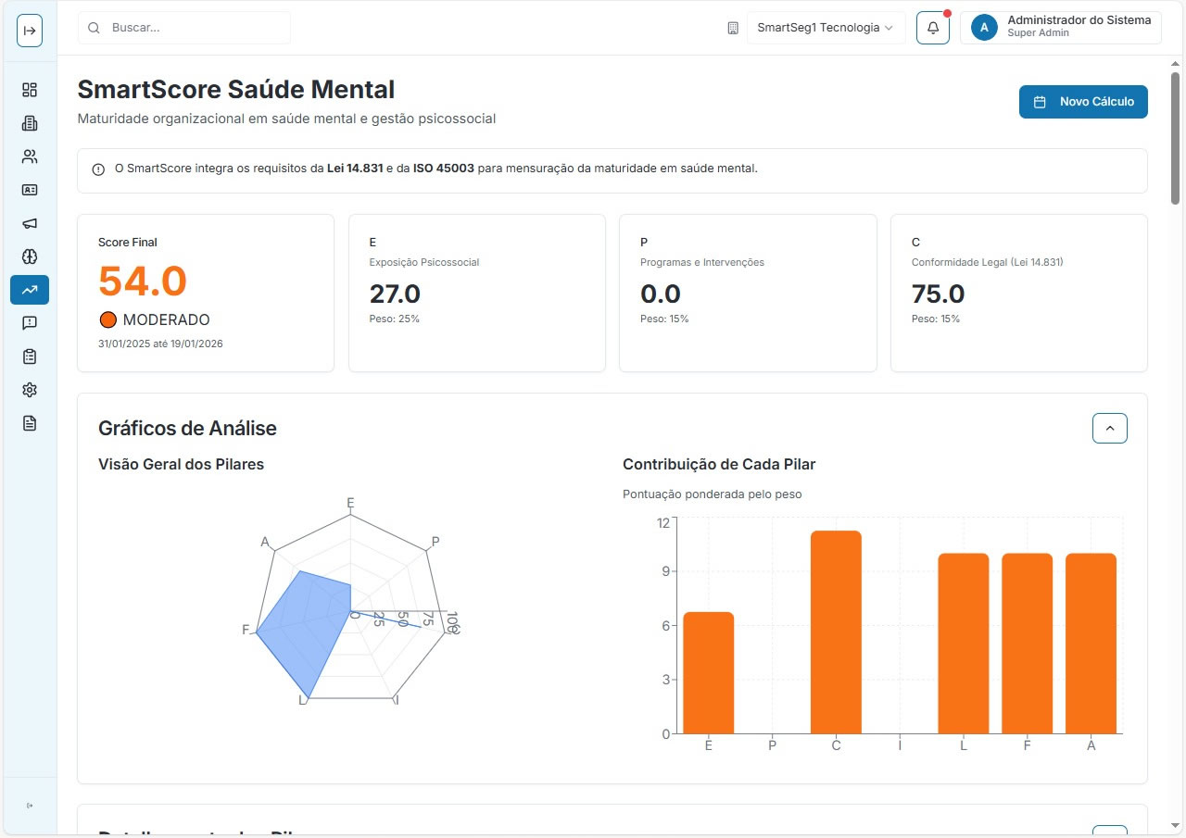
Task: Click the Novo Cálculo button
Action: coord(1082,102)
